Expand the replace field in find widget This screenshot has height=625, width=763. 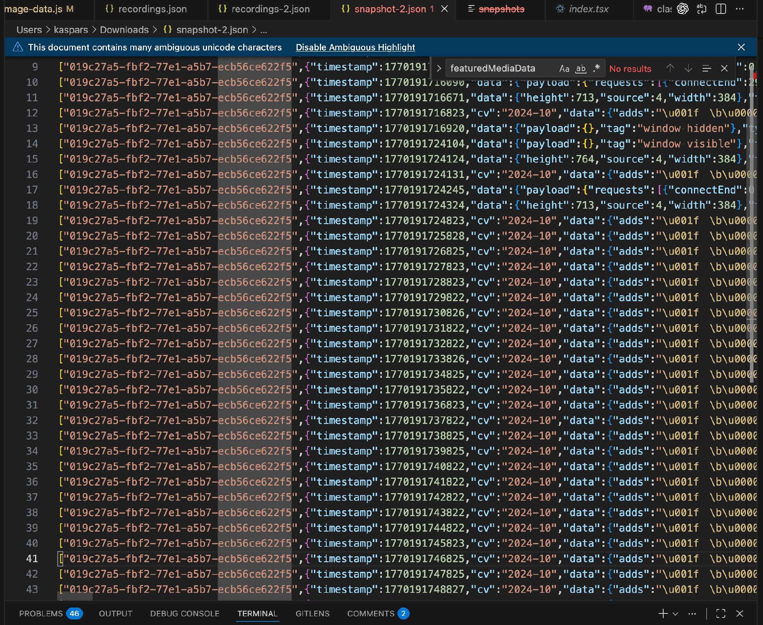(439, 68)
